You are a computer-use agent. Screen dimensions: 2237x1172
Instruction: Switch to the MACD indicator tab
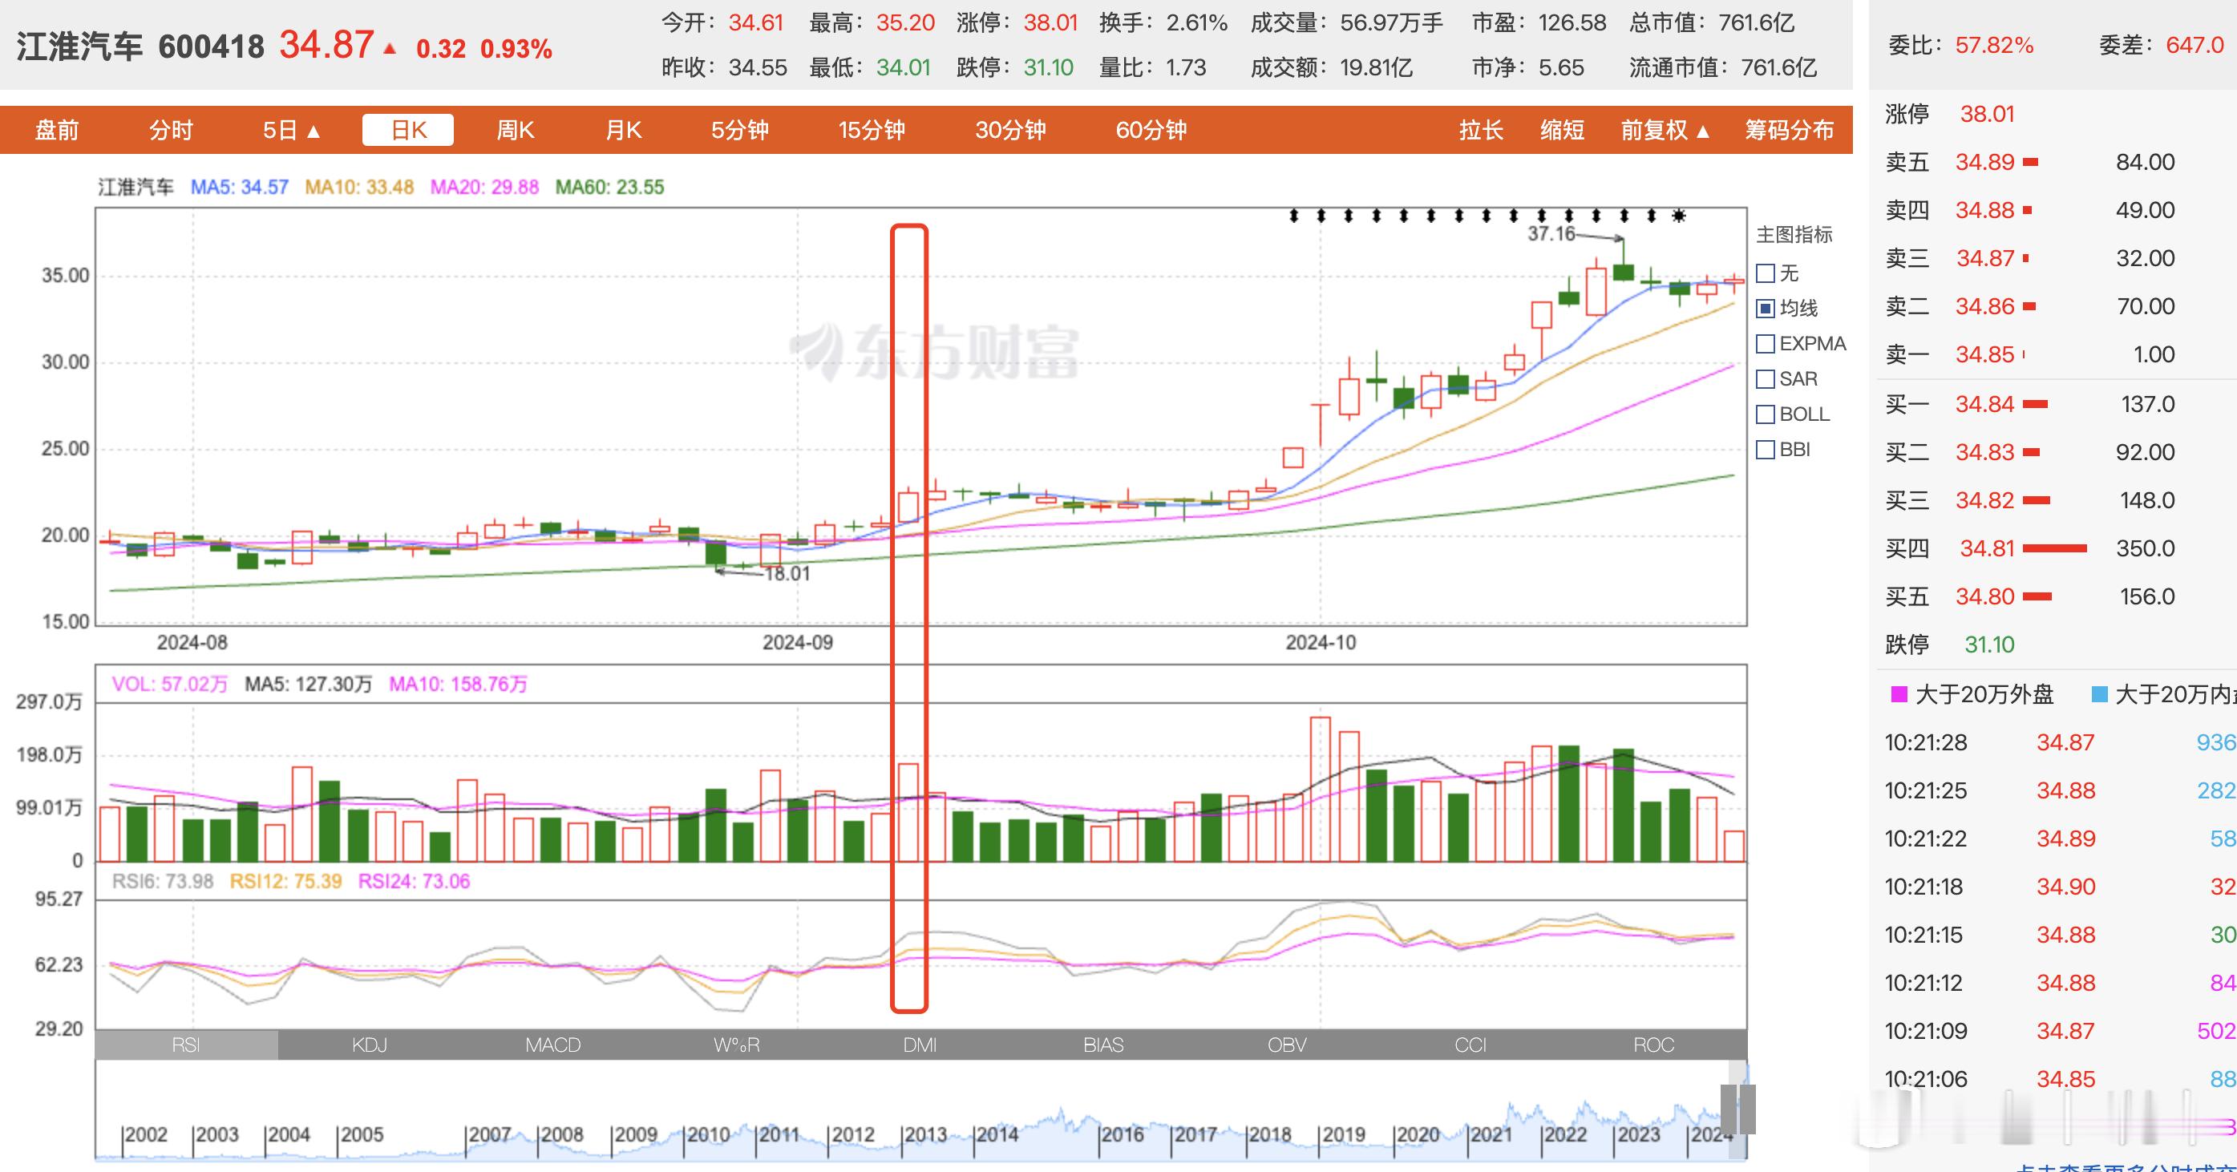pos(553,1045)
